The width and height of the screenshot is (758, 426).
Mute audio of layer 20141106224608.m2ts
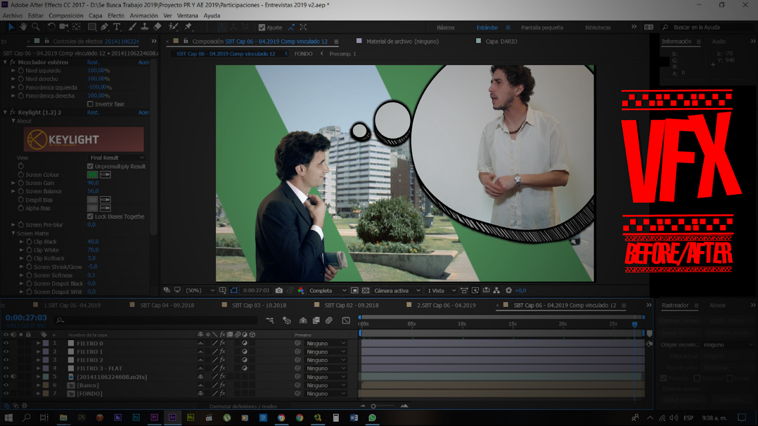(x=13, y=377)
